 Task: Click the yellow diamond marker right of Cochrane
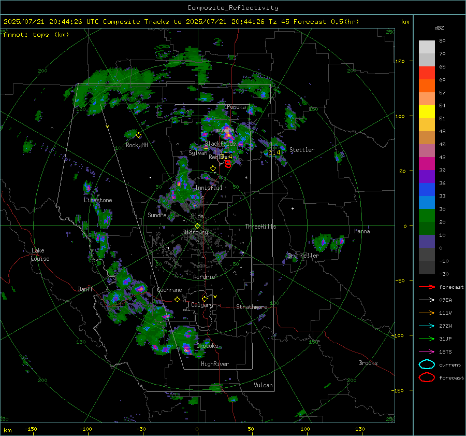(x=177, y=299)
